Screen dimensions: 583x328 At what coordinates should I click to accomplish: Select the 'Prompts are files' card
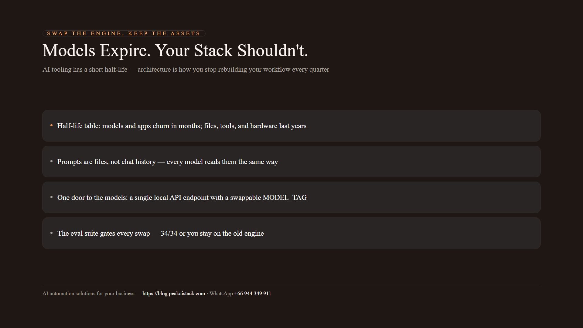click(291, 162)
